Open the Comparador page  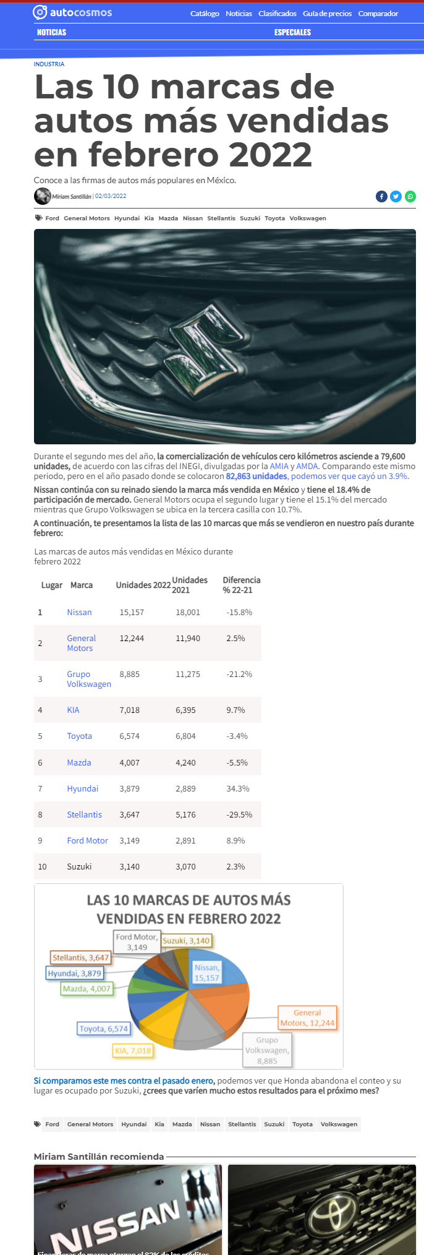click(x=378, y=14)
